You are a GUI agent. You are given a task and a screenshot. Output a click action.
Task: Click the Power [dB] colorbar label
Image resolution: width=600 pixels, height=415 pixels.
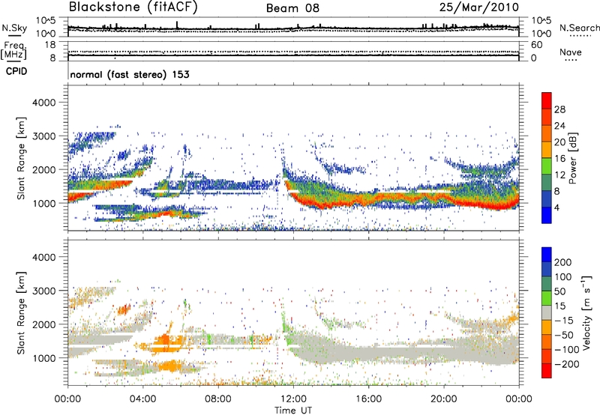[x=572, y=158]
